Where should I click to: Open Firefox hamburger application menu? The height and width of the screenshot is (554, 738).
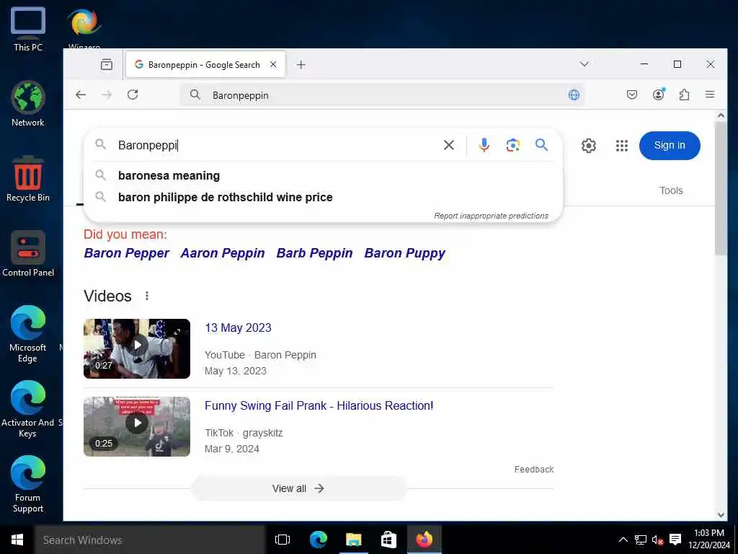coord(710,95)
